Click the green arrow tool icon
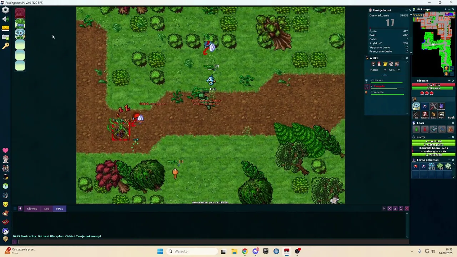This screenshot has height=257, width=457. [x=416, y=130]
